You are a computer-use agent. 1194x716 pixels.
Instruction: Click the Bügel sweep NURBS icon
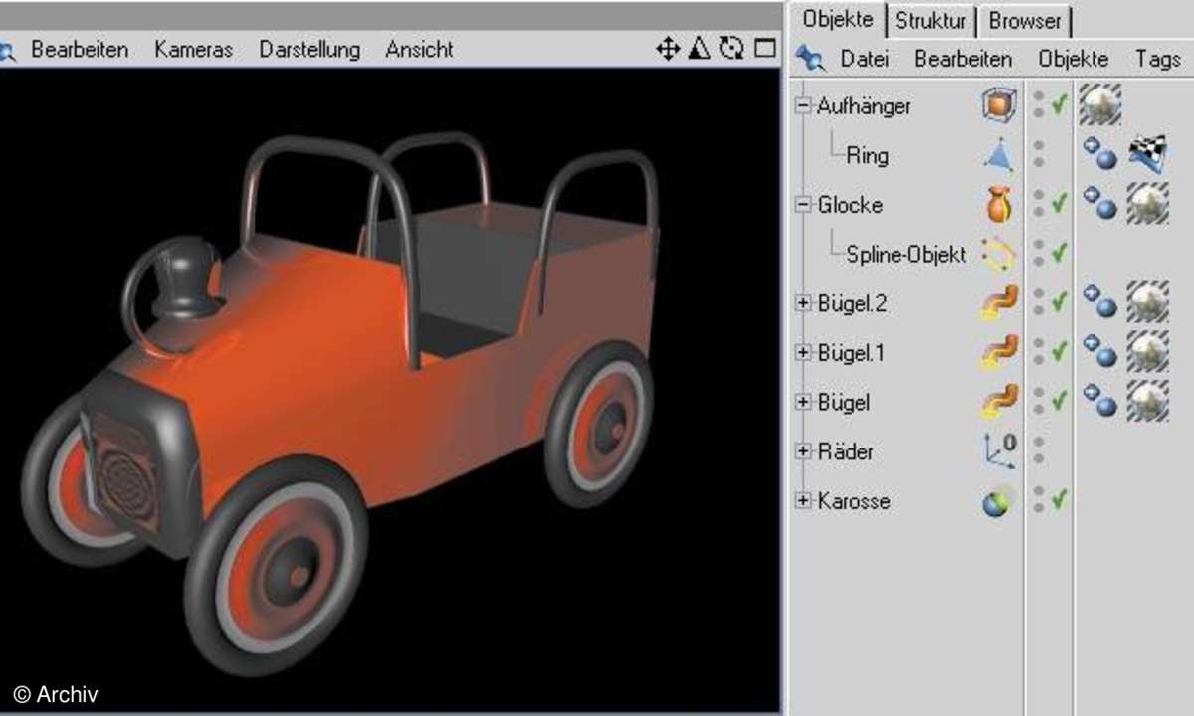998,402
